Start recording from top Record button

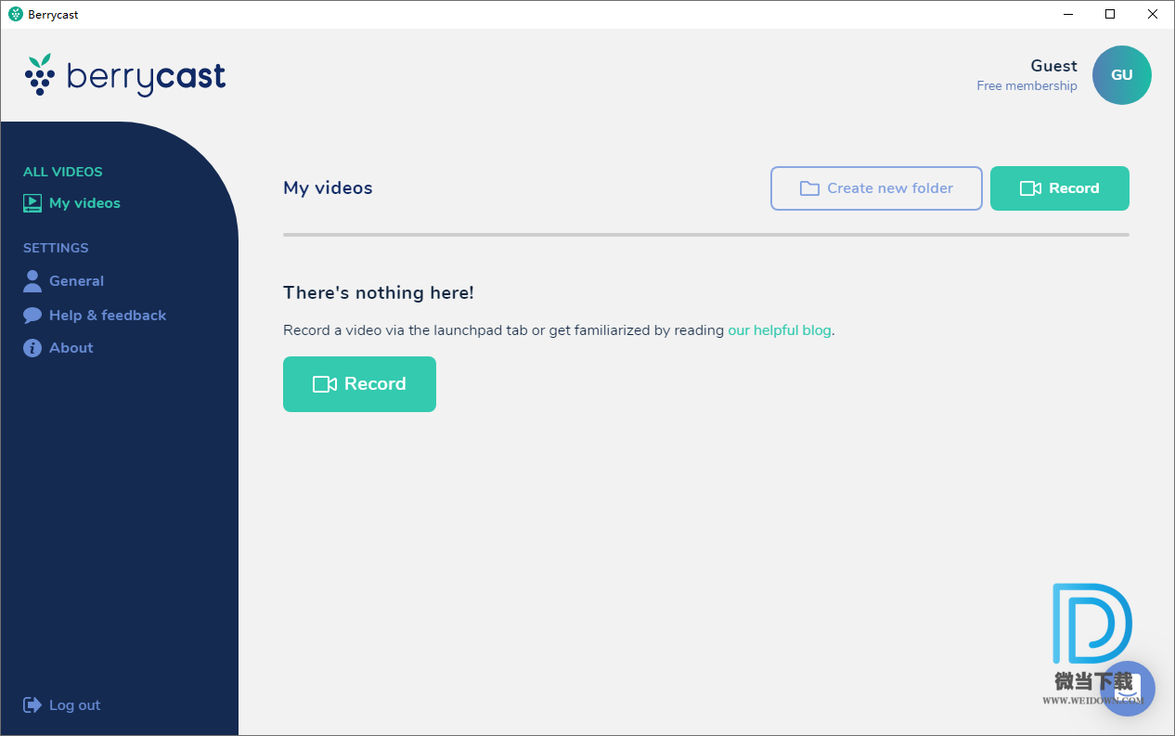pos(1060,188)
